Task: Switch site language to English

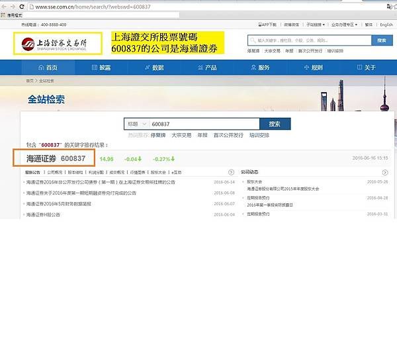Action: [x=386, y=24]
